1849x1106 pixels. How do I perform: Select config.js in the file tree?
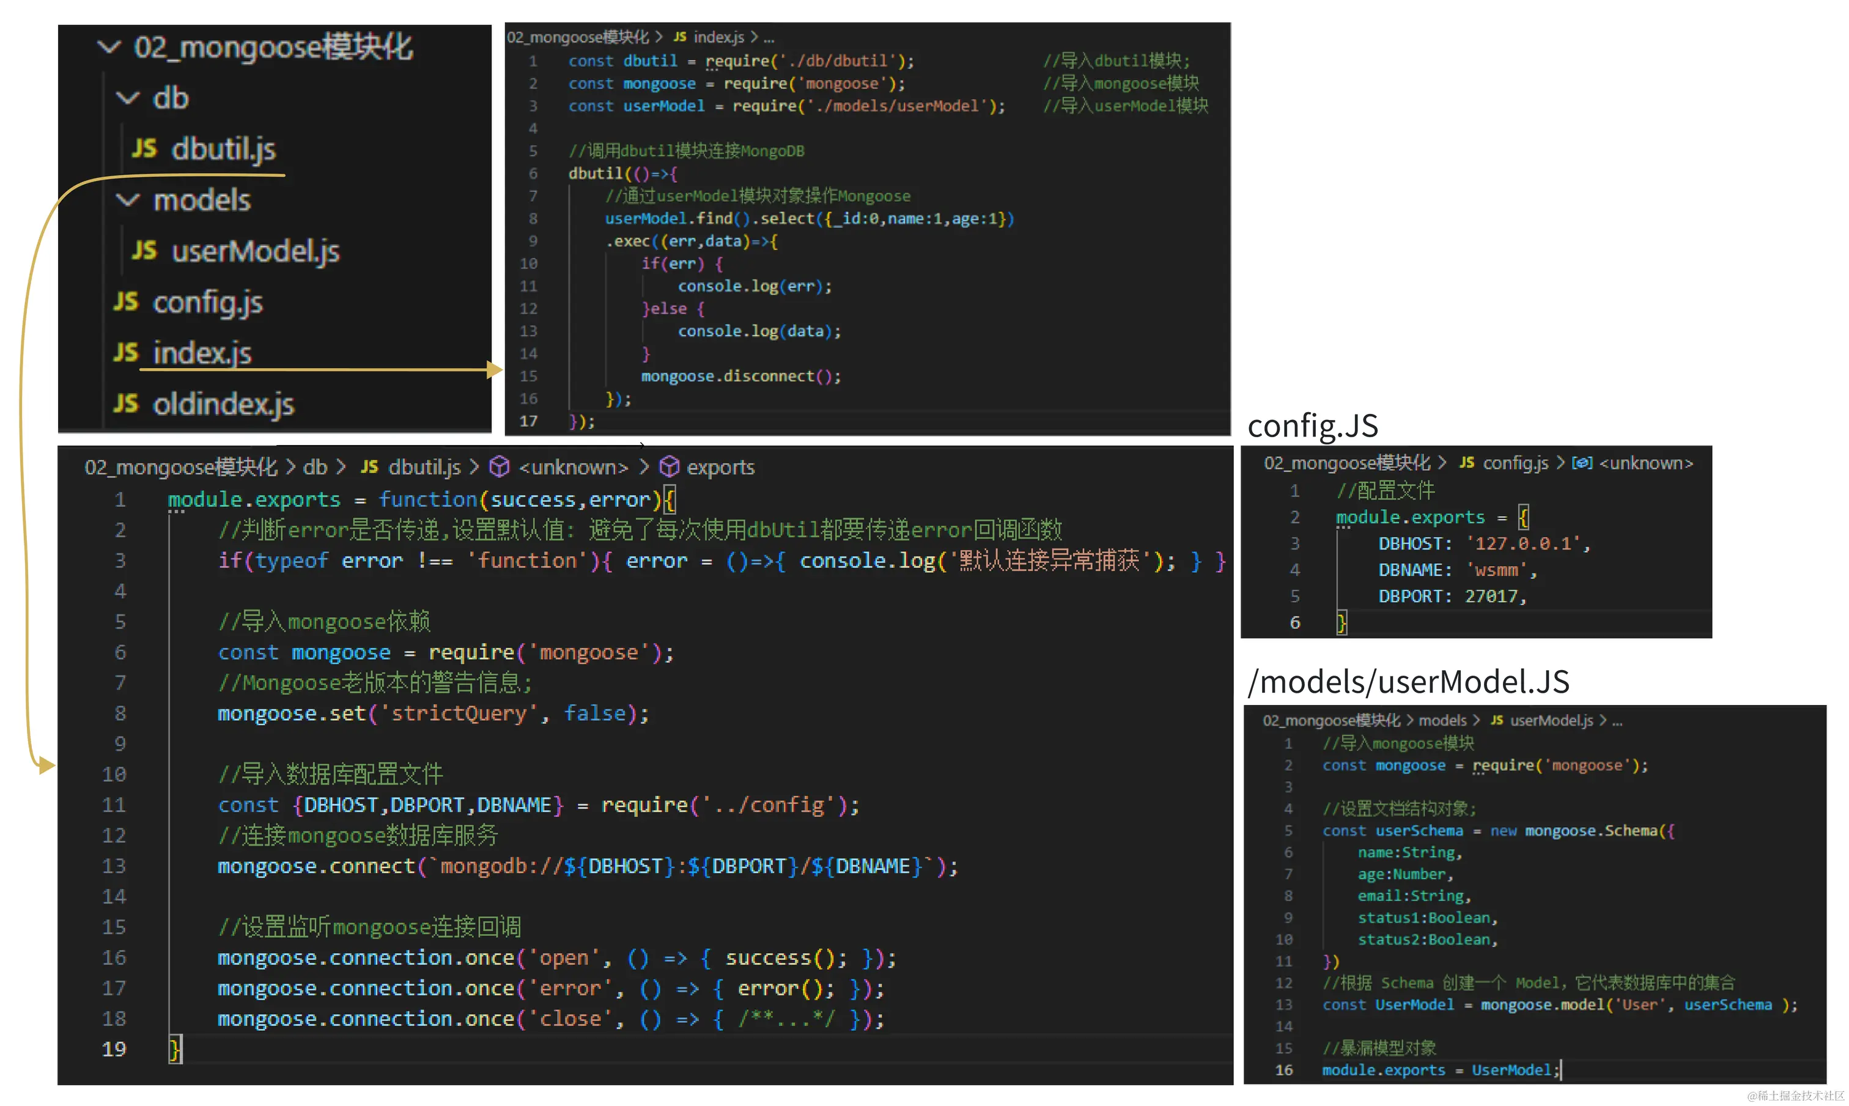(x=207, y=302)
